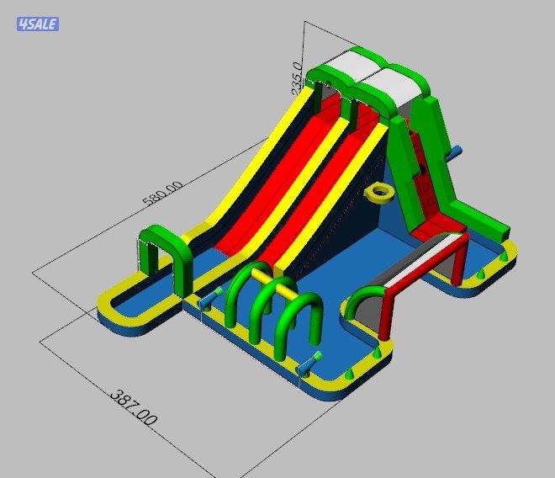555x478 pixels.
Task: Click the 4SALE watermark logo
Action: coord(37,24)
